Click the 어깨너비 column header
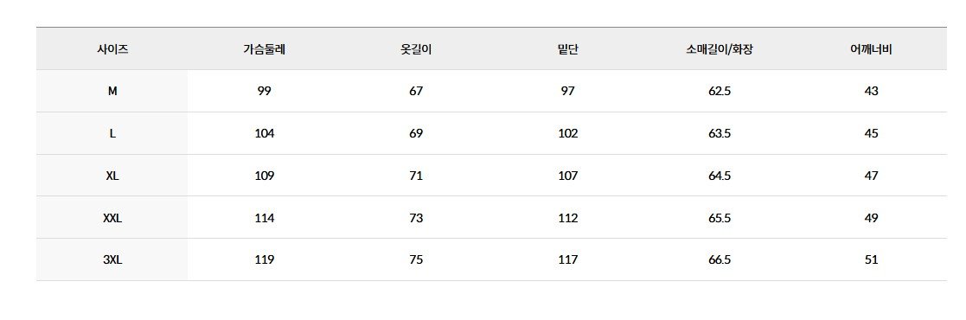The image size is (966, 320). 871,49
